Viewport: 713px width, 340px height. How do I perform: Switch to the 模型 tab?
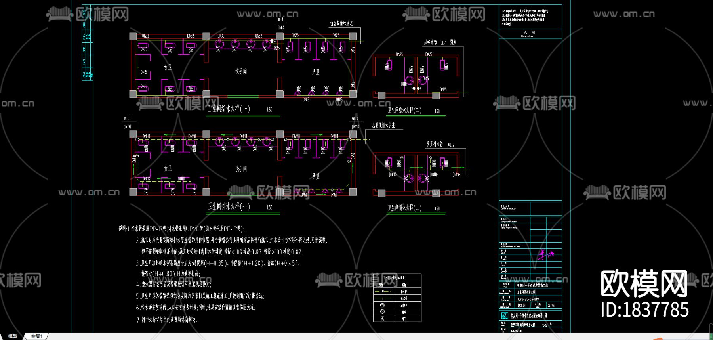click(x=13, y=336)
